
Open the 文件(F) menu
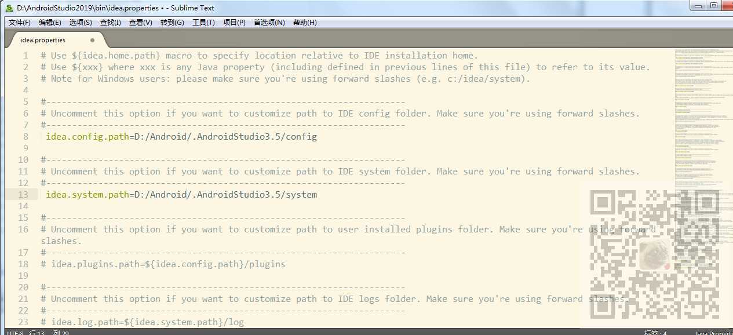coord(20,23)
